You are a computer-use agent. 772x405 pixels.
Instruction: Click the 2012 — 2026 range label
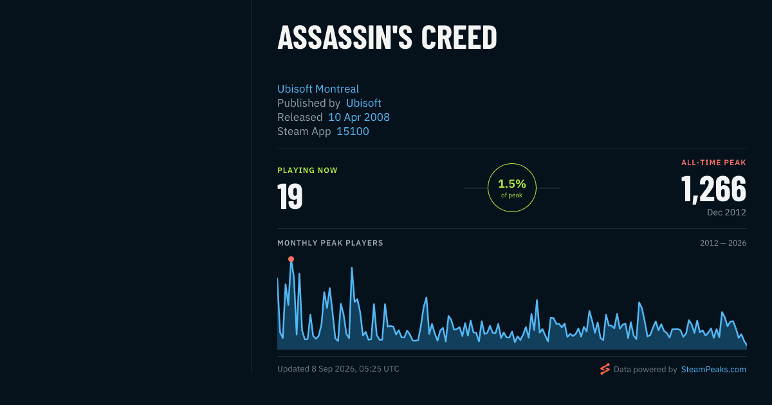pyautogui.click(x=723, y=243)
